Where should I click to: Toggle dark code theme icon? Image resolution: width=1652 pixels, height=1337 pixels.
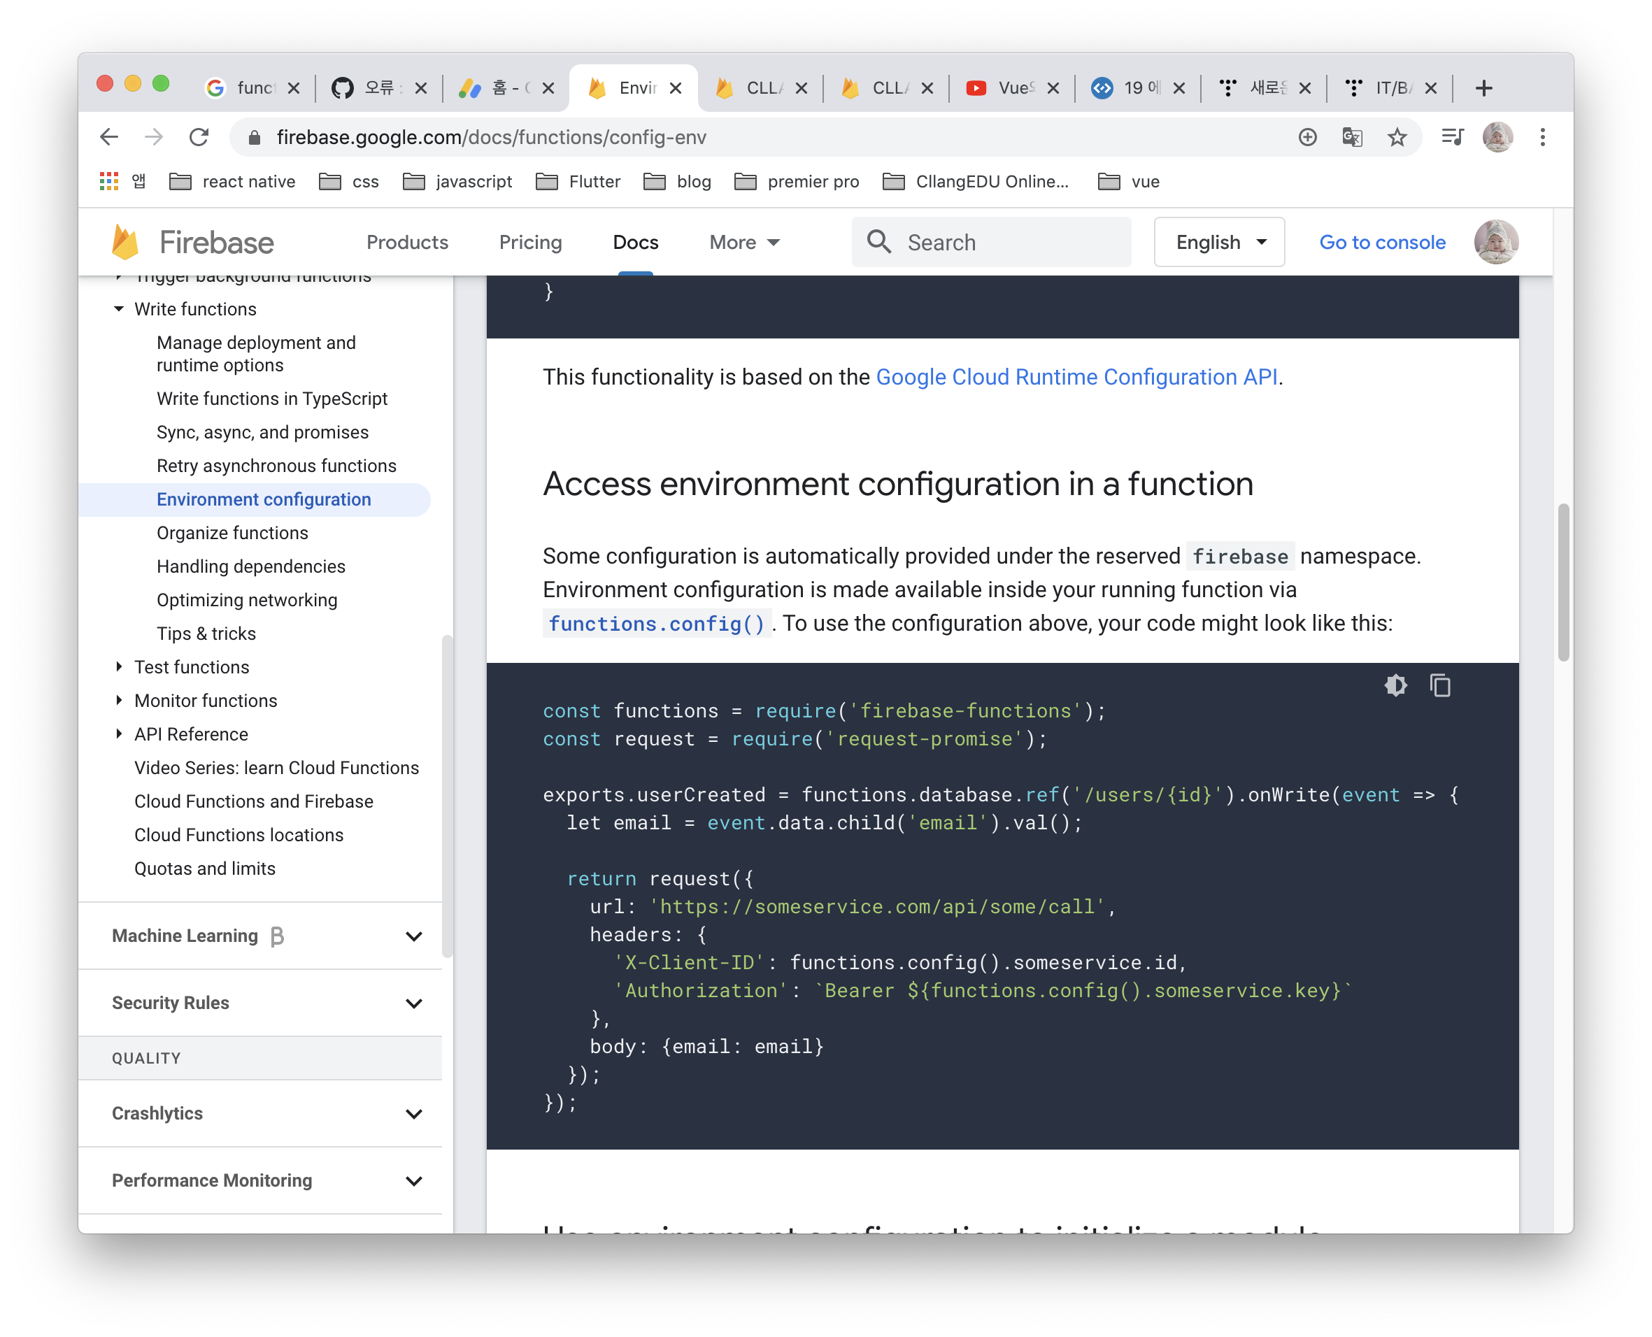1395,685
